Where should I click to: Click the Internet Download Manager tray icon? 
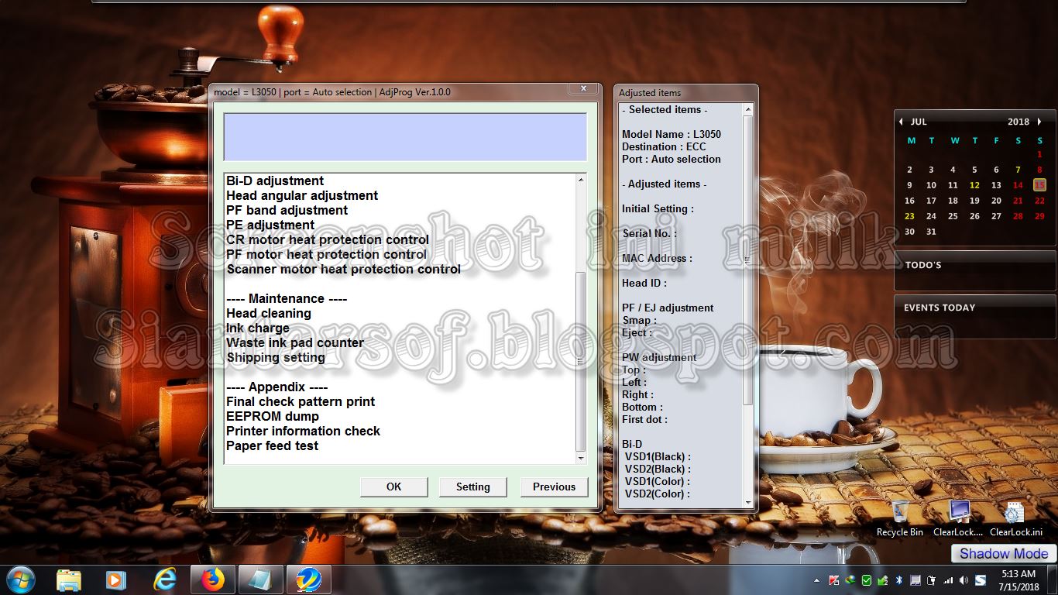(x=850, y=580)
